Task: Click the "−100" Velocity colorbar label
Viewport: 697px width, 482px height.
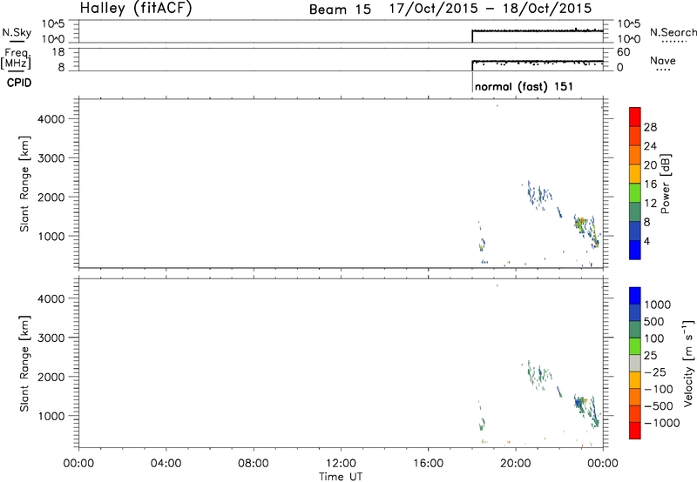Action: tap(659, 389)
